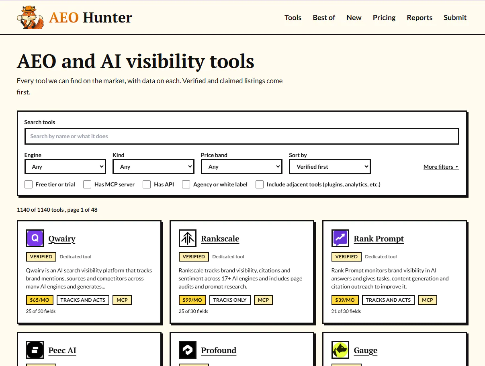Tick the Has MCP server checkbox
485x366 pixels.
tap(87, 184)
